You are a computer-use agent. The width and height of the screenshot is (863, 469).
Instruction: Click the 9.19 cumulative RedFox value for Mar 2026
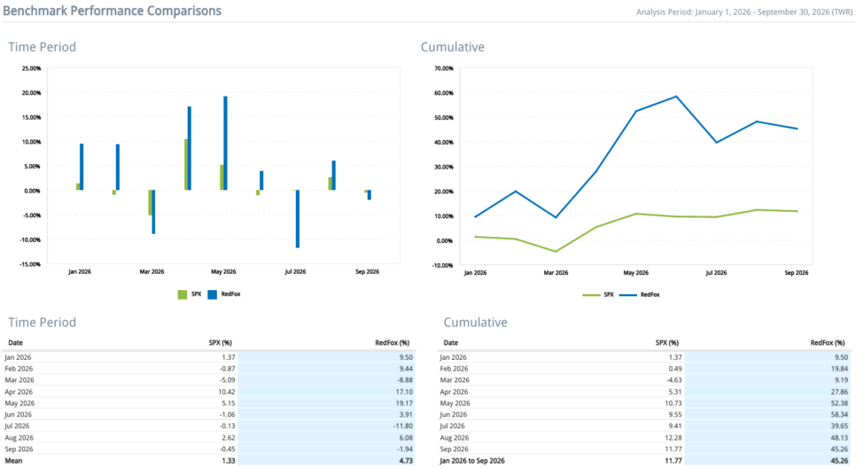[841, 380]
